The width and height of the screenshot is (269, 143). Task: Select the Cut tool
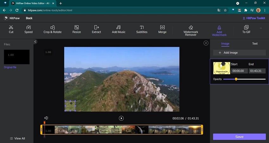[11, 29]
